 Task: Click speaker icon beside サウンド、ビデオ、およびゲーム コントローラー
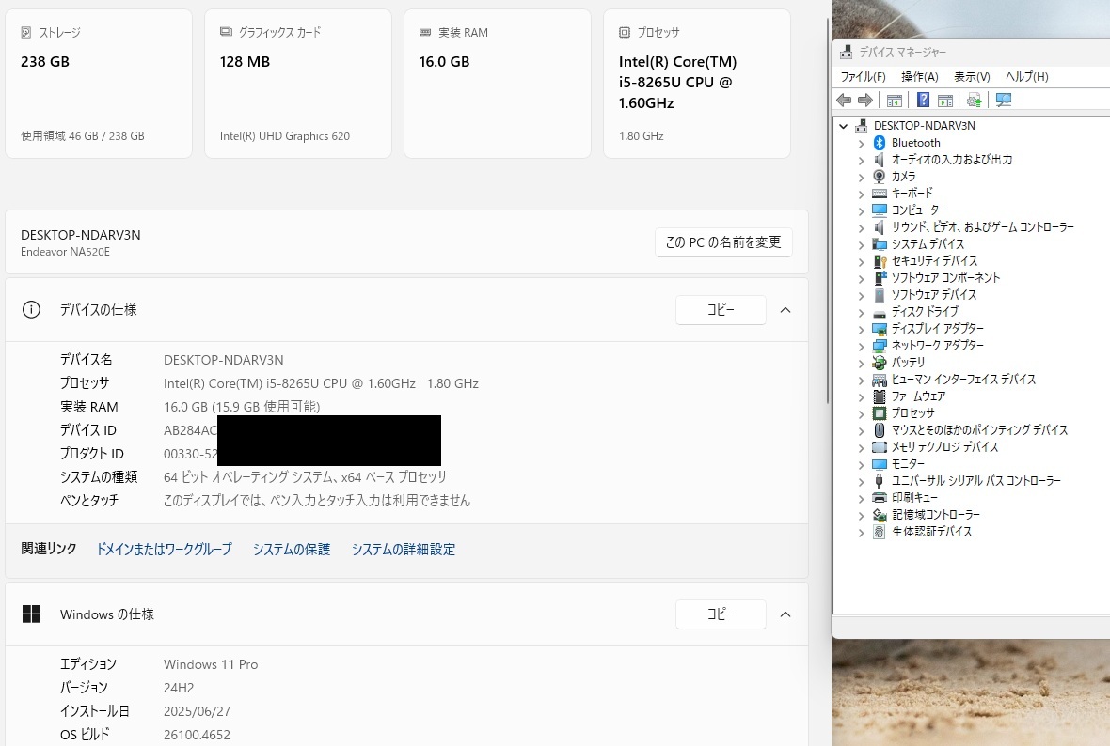tap(880, 227)
